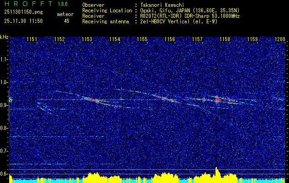Click the 'Observer' field label

[93, 5]
